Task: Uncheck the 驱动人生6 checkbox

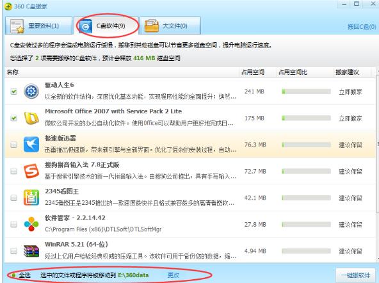Action: click(14, 92)
